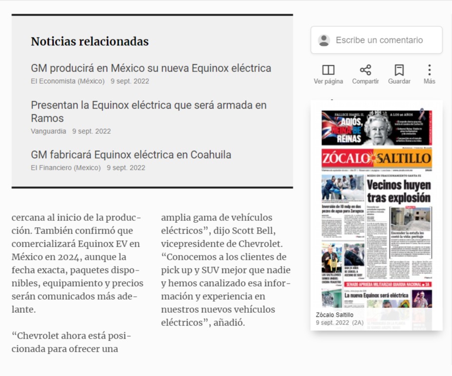452x376 pixels.
Task: Click the Compartir share icon
Action: point(365,70)
